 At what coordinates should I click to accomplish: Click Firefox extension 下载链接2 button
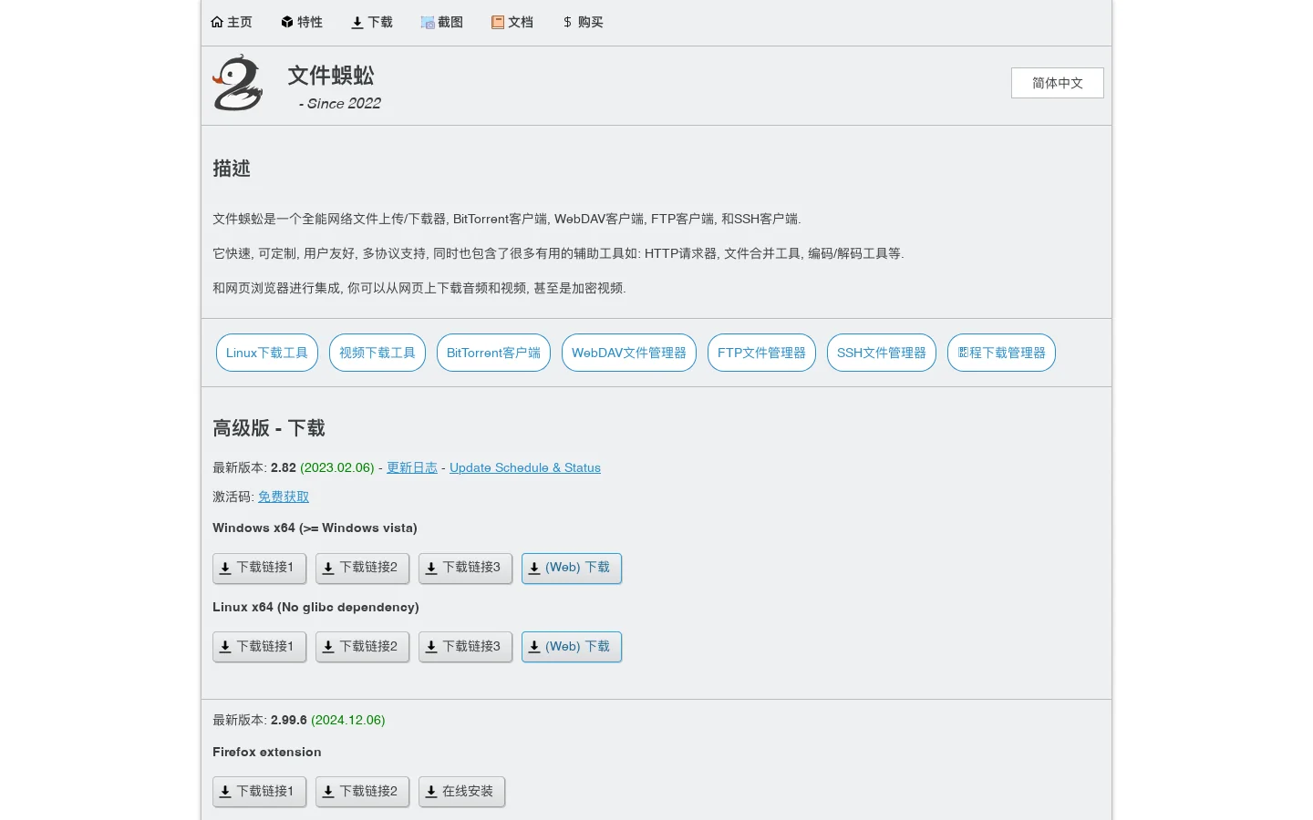[x=362, y=792]
